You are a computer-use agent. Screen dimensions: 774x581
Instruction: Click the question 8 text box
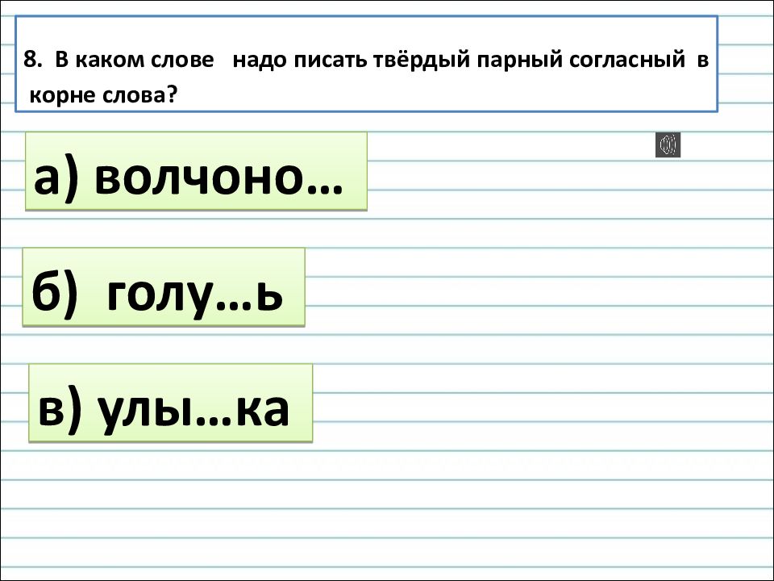coord(366,65)
